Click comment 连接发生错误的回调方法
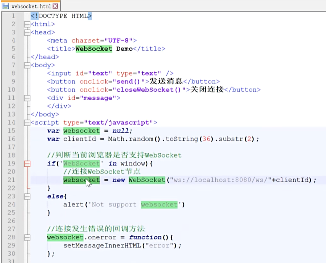This screenshot has height=263, width=326. click(96, 229)
